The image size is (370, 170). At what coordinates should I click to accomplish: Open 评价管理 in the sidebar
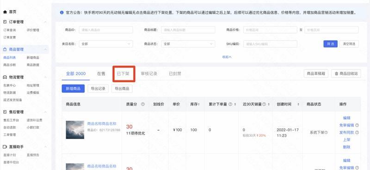pyautogui.click(x=33, y=30)
